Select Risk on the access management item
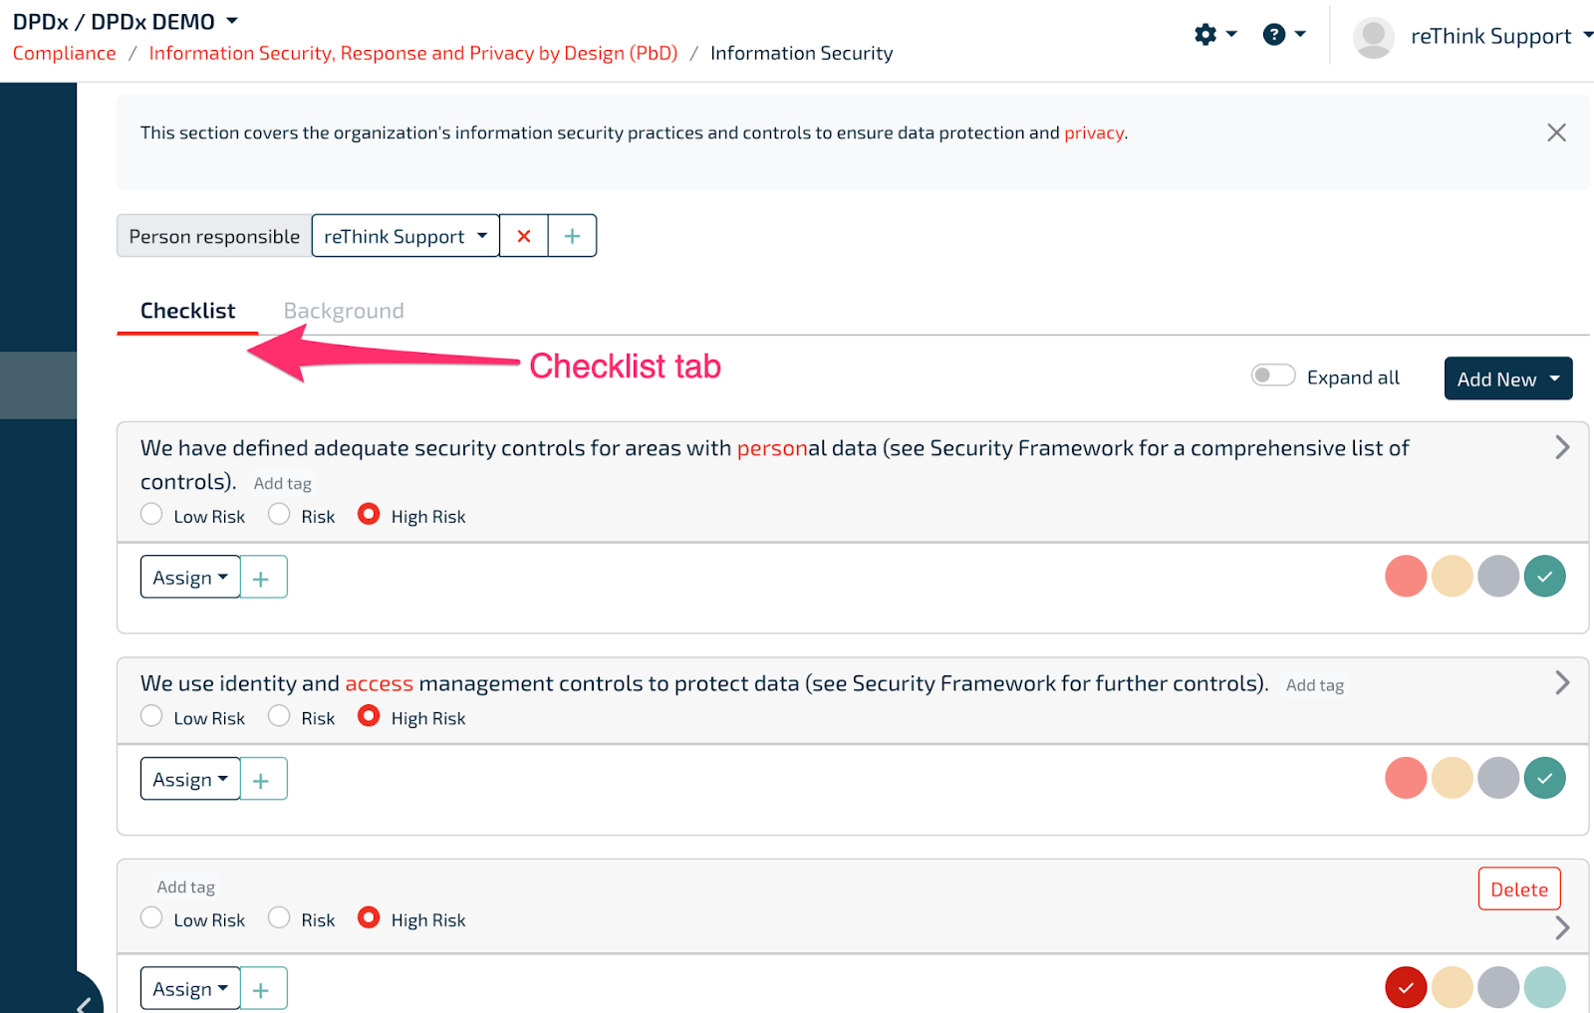This screenshot has height=1013, width=1594. point(278,715)
